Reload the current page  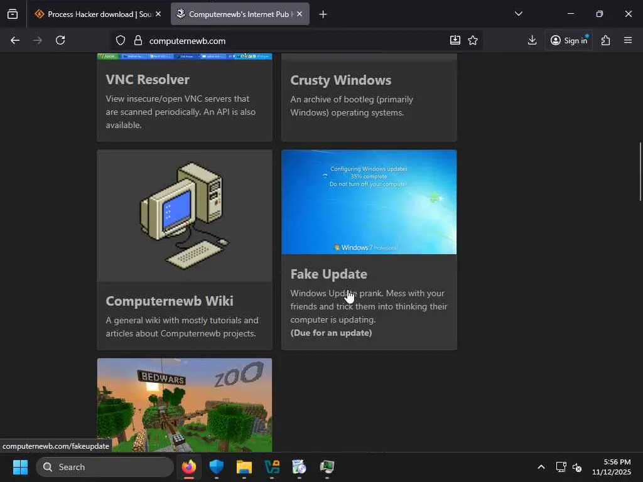click(x=60, y=40)
